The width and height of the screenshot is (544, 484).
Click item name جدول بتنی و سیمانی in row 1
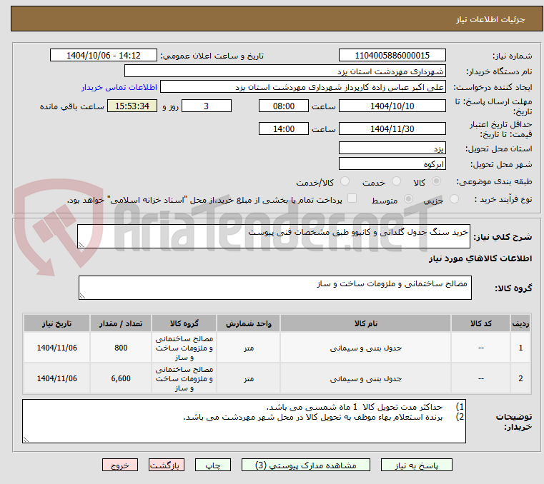tap(366, 348)
